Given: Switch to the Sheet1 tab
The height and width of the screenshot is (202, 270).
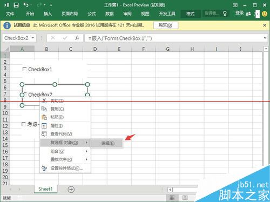Looking at the screenshot, I should tap(45, 189).
